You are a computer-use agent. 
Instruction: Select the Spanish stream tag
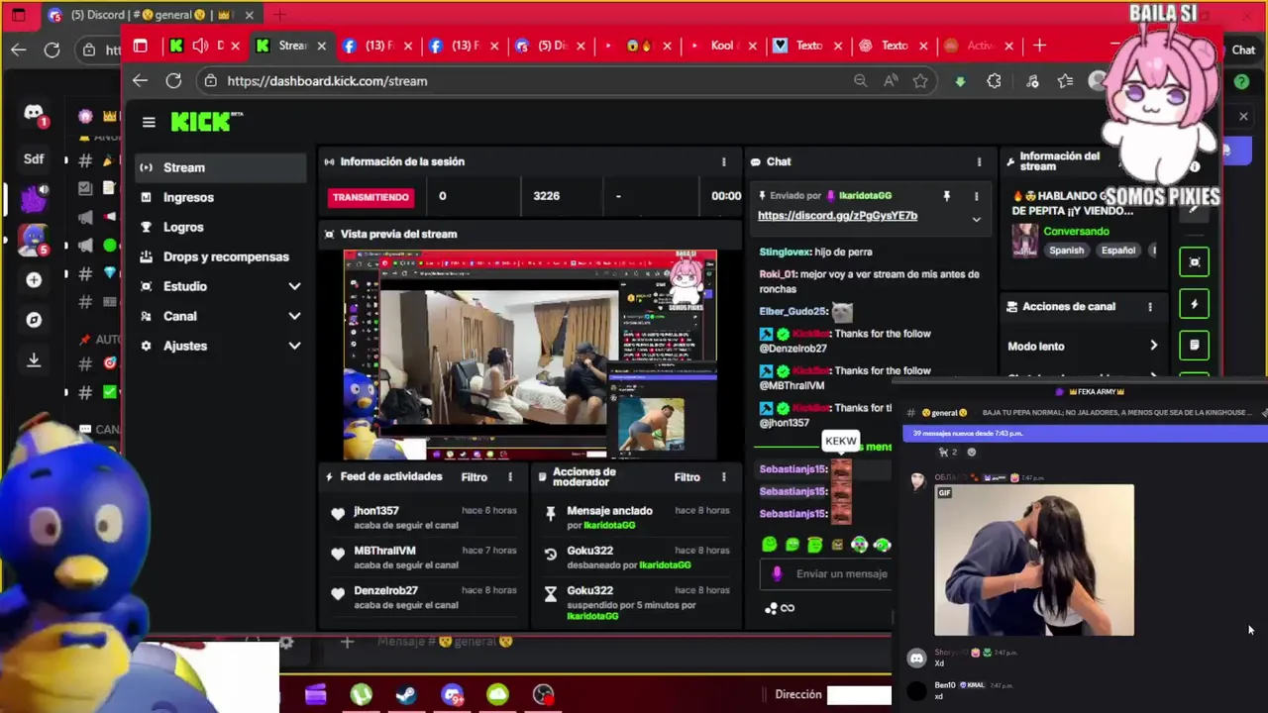[1067, 251]
